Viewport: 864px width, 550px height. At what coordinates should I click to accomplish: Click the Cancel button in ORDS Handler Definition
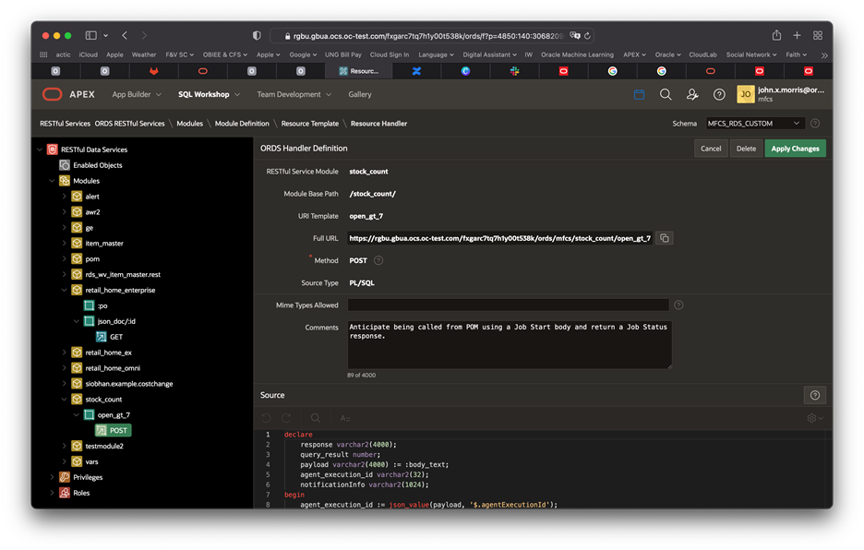[710, 148]
